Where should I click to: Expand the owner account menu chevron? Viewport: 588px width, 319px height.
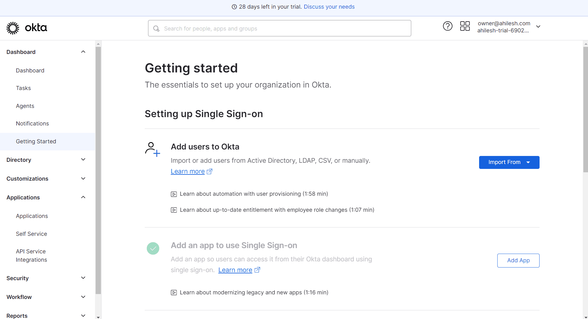click(538, 27)
